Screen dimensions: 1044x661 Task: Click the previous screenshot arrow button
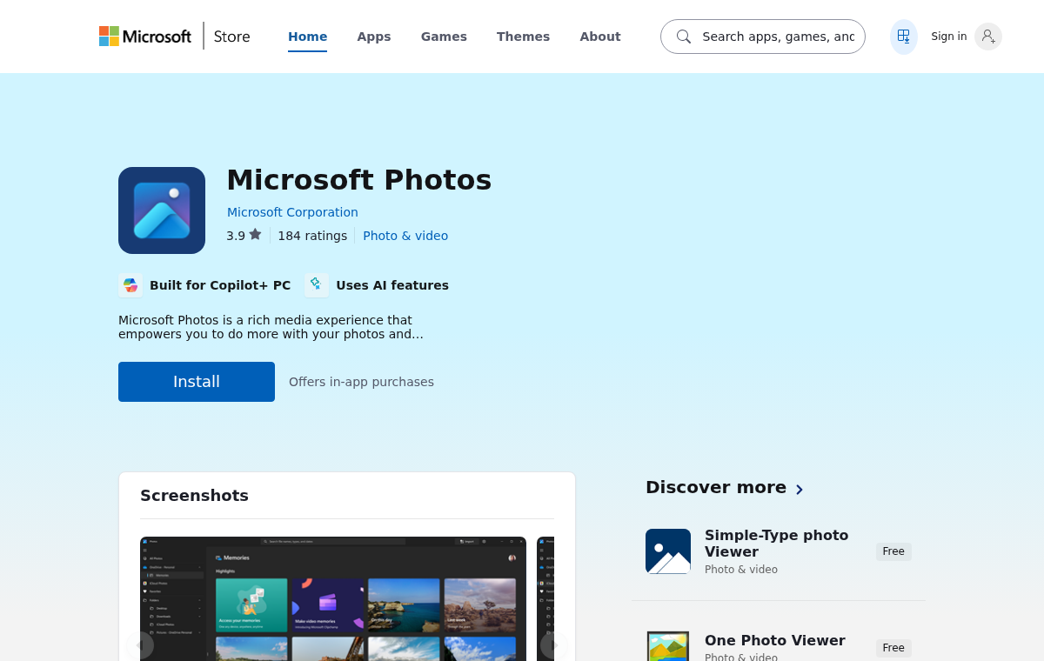pyautogui.click(x=140, y=645)
